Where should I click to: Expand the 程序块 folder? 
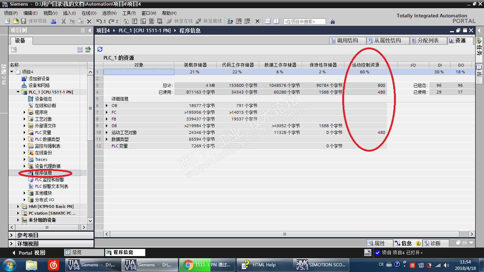[x=25, y=112]
